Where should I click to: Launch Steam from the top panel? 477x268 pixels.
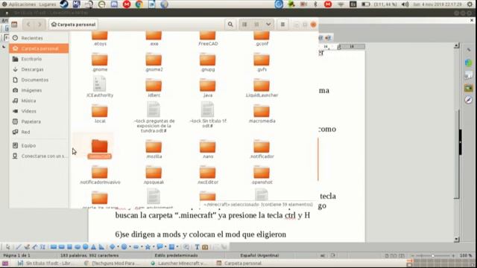pyautogui.click(x=64, y=4)
